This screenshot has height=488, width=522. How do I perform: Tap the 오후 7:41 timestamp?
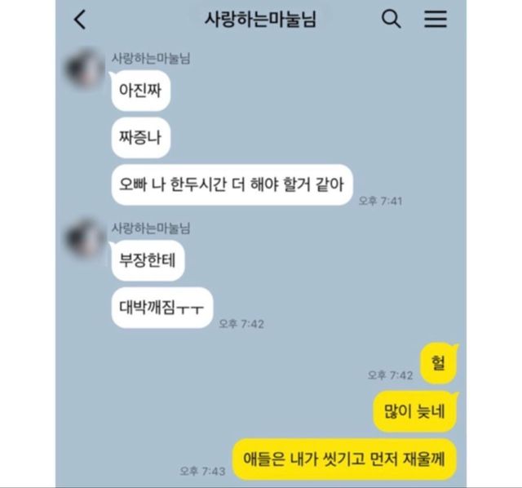381,201
